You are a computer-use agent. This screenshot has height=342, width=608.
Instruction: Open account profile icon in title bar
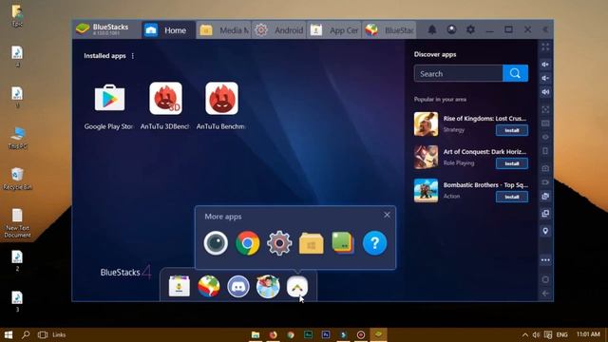(x=451, y=29)
